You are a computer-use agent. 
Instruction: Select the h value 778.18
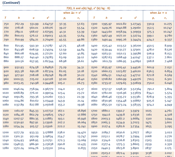pyautogui.click(x=19, y=28)
